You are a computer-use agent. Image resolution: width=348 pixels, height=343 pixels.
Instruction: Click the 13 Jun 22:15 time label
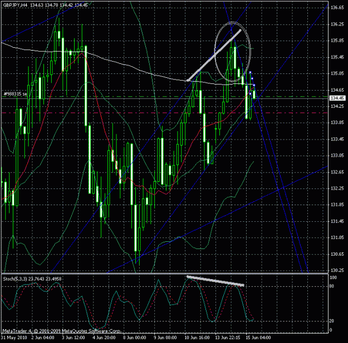click(x=228, y=337)
